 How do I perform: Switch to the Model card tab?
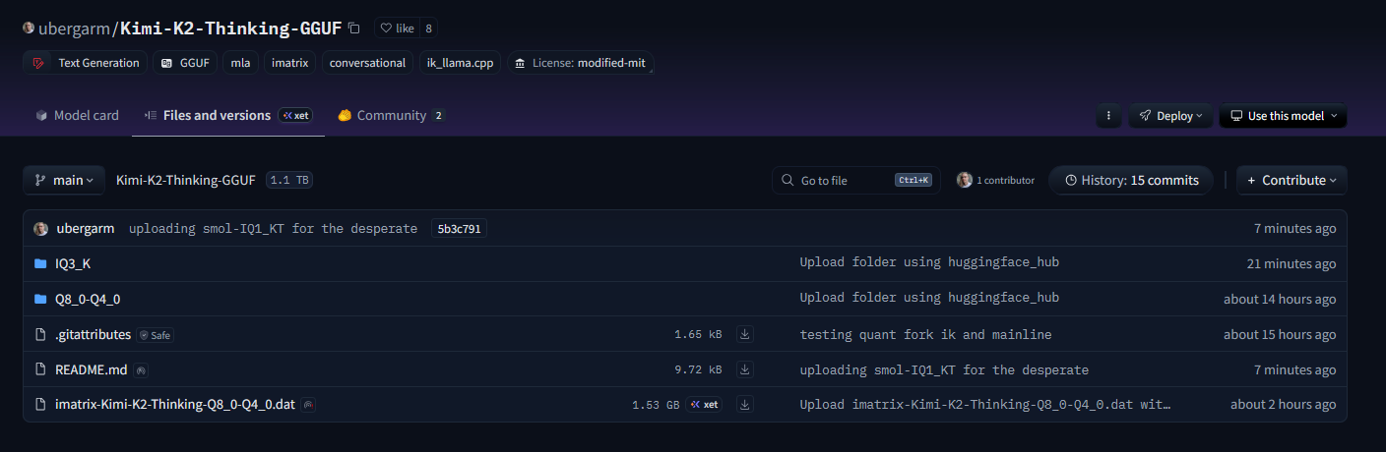[x=77, y=116]
